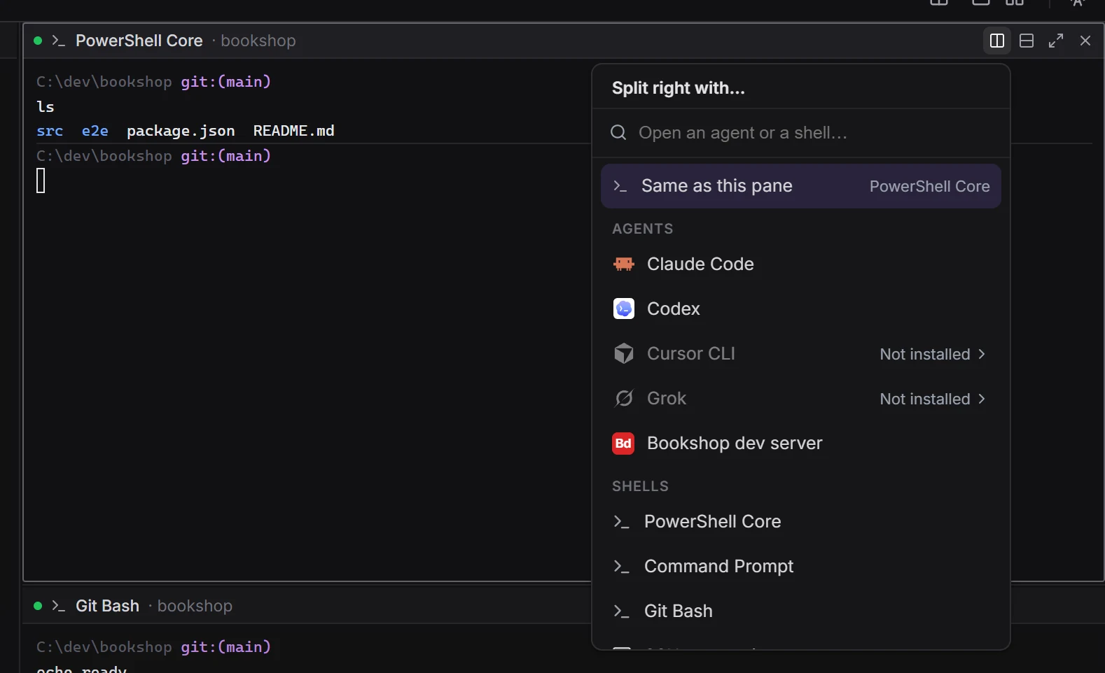Click the PowerShell Core label in Same as this pane row
This screenshot has height=673, width=1105.
pyautogui.click(x=930, y=186)
